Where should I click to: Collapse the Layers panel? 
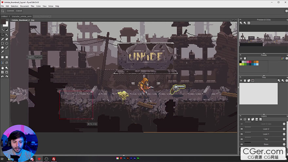pyautogui.click(x=241, y=116)
